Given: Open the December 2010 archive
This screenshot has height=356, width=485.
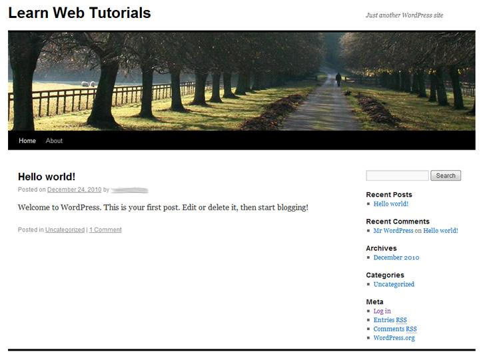Looking at the screenshot, I should [x=396, y=258].
